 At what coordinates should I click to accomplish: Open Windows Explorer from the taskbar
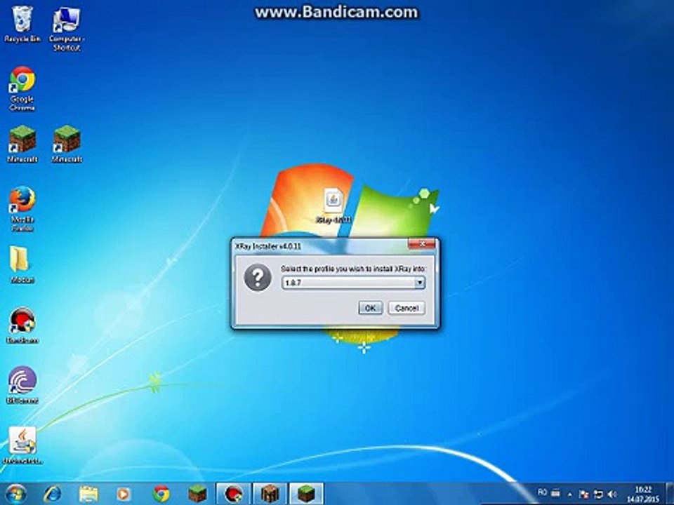point(88,494)
